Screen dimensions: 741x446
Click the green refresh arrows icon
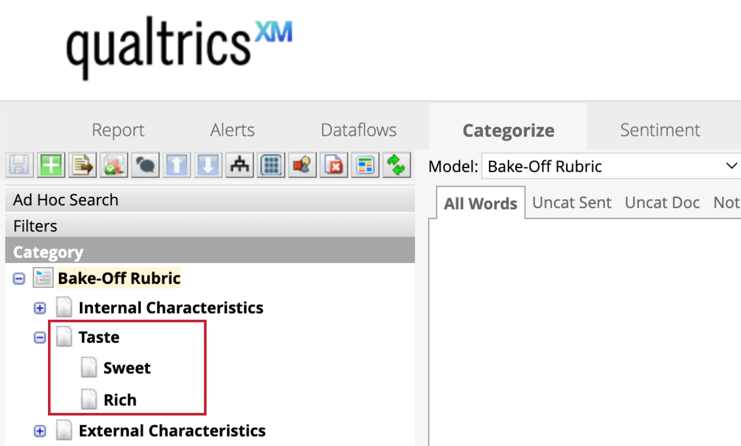(396, 165)
